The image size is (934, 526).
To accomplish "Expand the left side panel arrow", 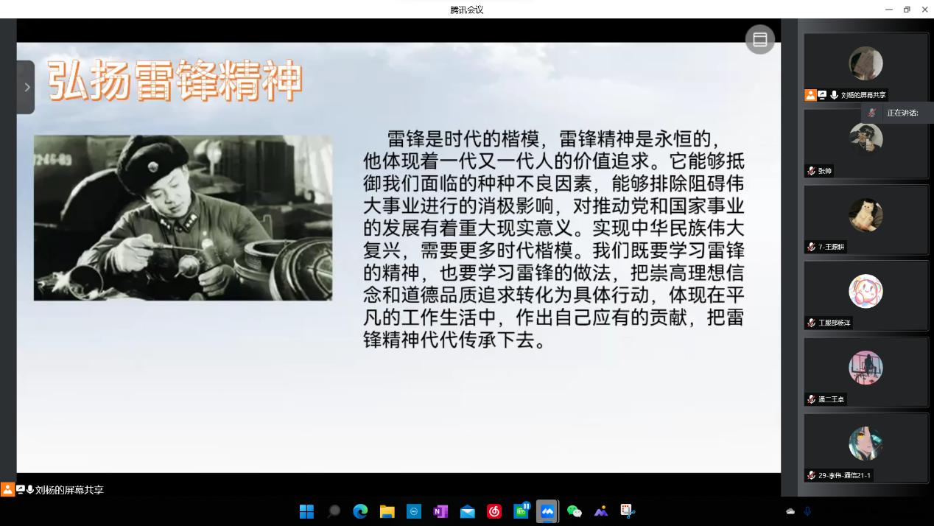I will click(27, 87).
